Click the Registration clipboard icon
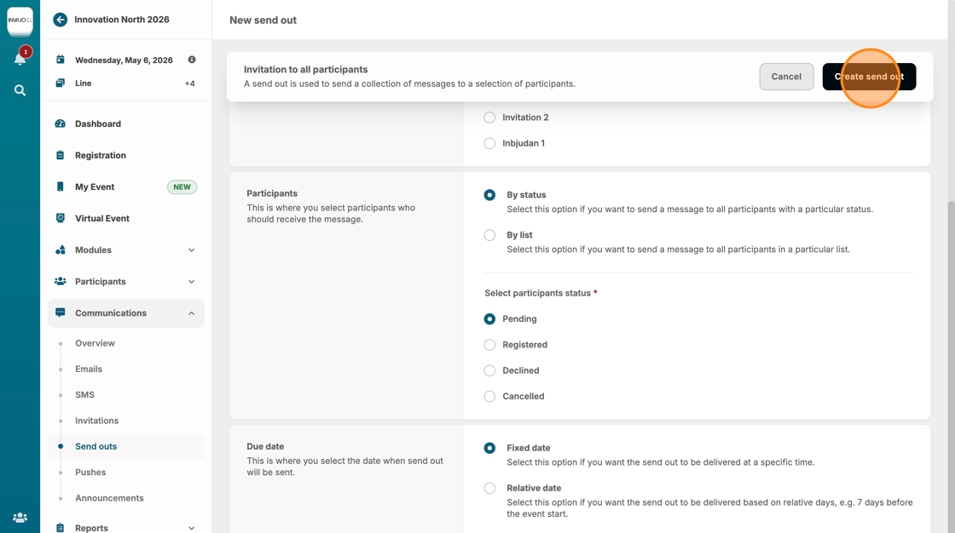 (61, 155)
